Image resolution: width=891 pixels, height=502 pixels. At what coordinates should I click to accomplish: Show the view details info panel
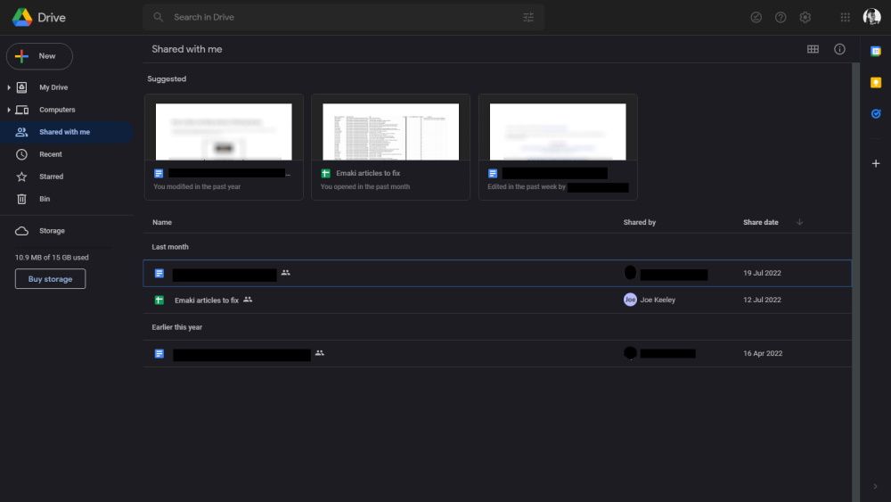(x=839, y=49)
